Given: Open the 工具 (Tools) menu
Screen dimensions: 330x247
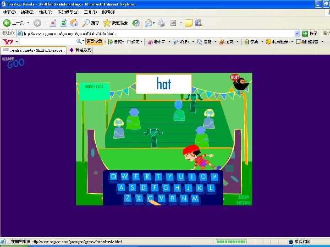Looking at the screenshot, I should [90, 12].
